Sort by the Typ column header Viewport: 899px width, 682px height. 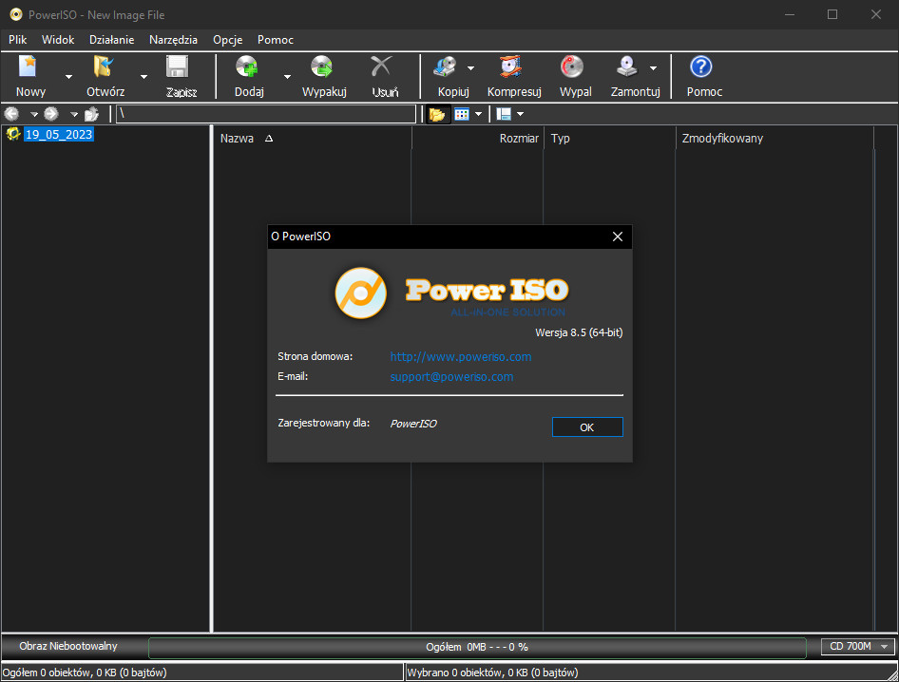[x=609, y=138]
